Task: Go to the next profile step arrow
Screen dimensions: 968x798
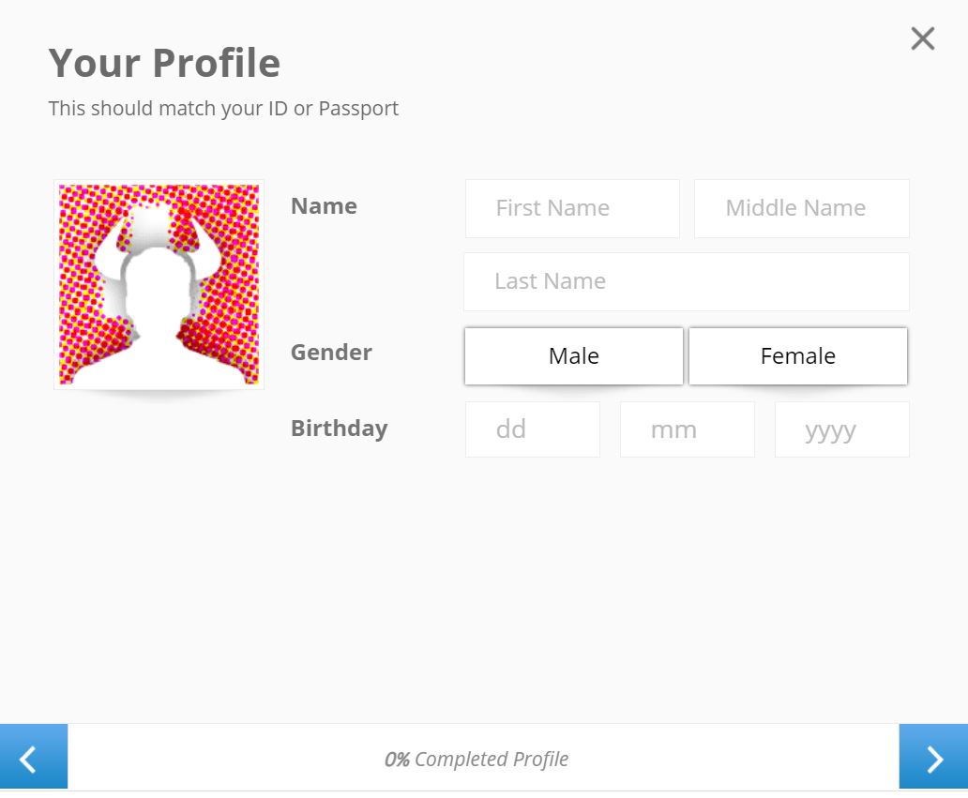Action: coord(933,756)
